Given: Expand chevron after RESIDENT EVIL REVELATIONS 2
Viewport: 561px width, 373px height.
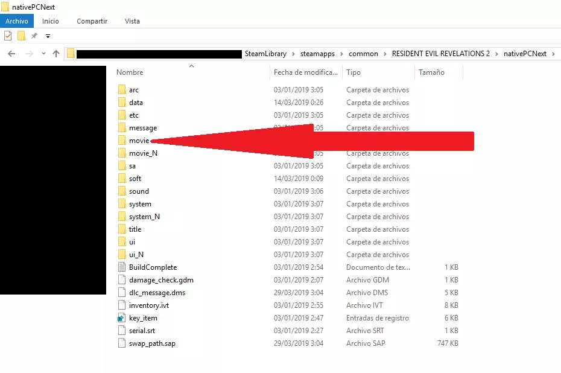Looking at the screenshot, I should click(x=496, y=54).
